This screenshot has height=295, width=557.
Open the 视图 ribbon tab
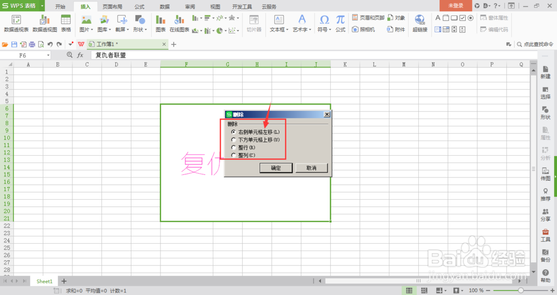click(215, 6)
